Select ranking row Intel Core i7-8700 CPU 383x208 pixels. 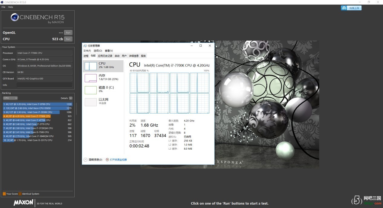[x=37, y=104]
